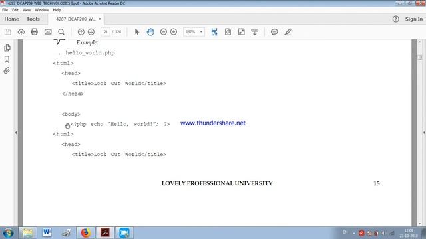
Task: Open Microsoft Word from the taskbar
Action: [x=47, y=233]
